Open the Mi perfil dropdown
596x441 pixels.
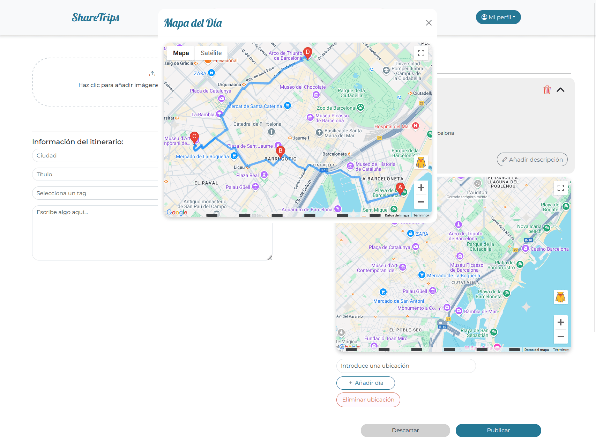498,17
